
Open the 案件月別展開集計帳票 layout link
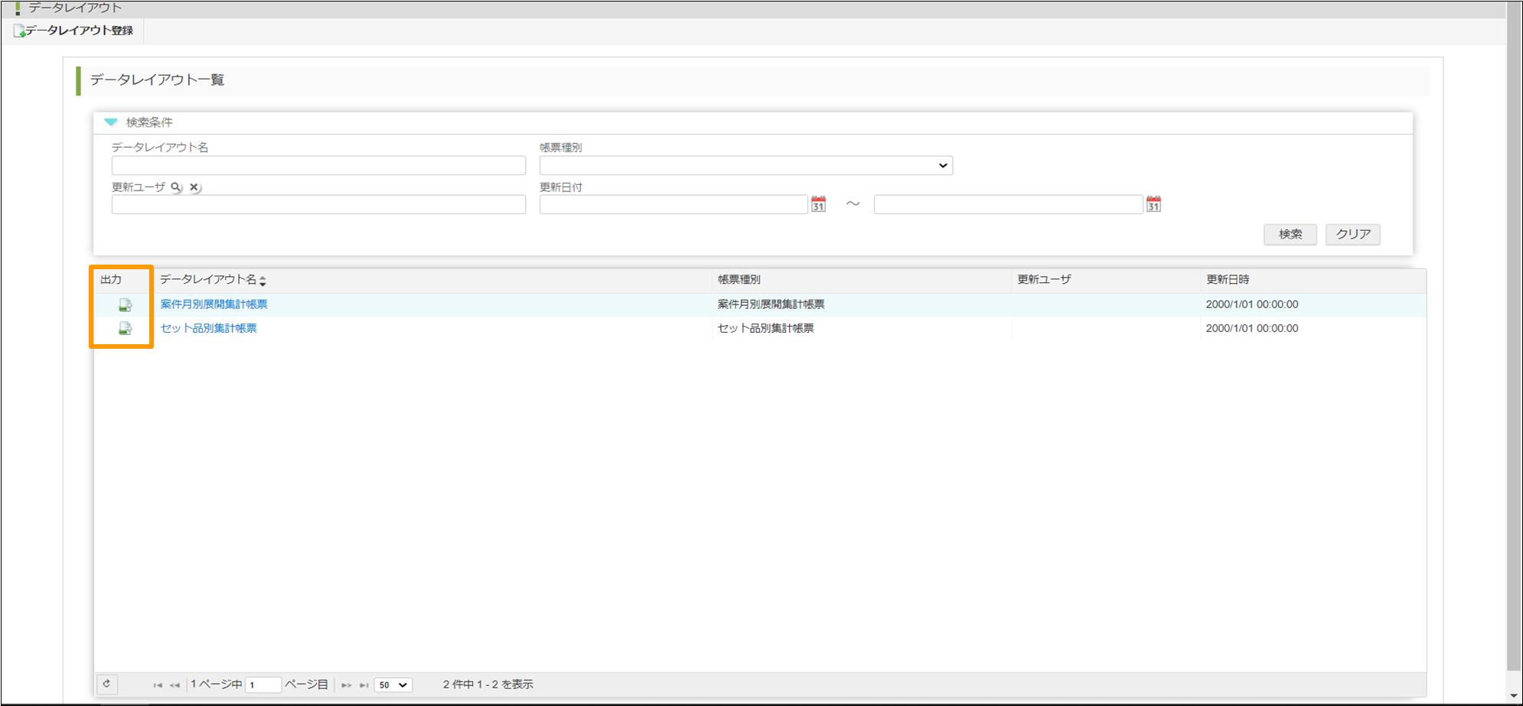pyautogui.click(x=214, y=304)
